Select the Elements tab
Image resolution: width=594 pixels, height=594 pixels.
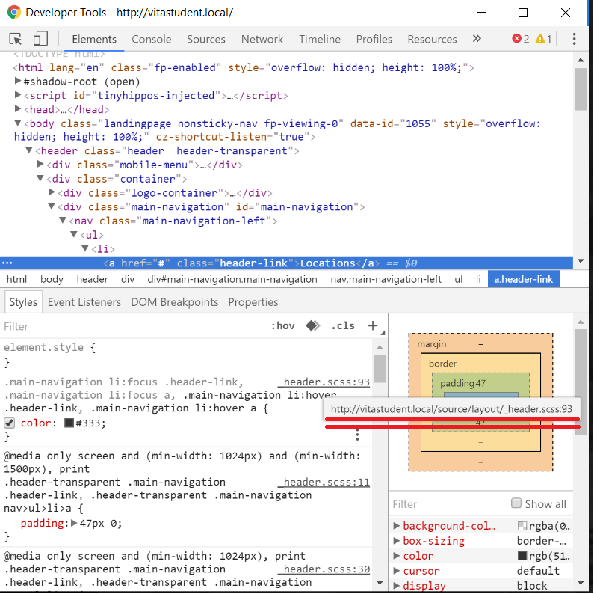(x=94, y=39)
